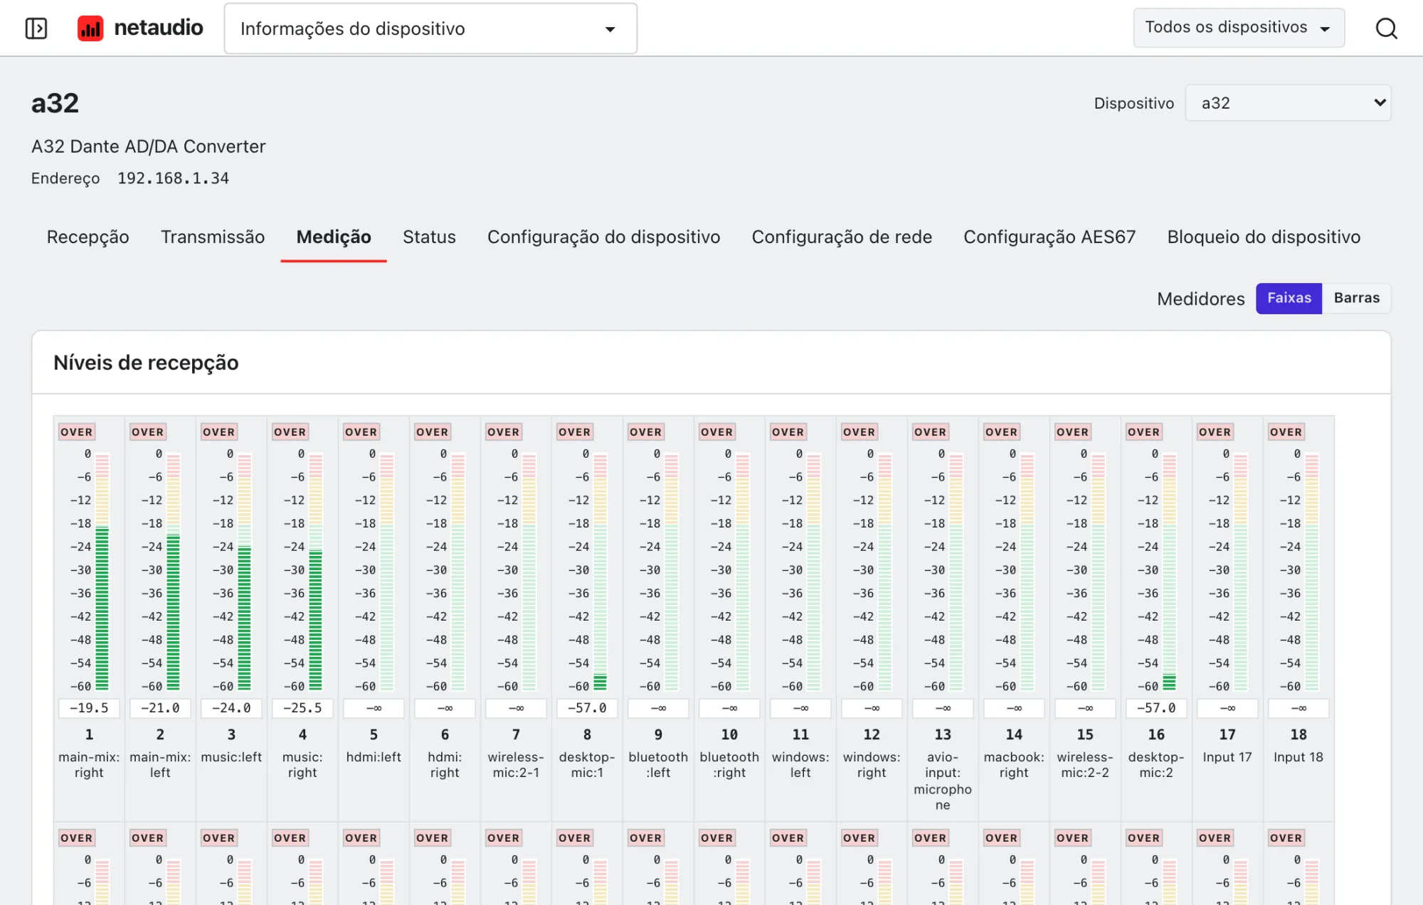The width and height of the screenshot is (1423, 905).
Task: Click OVER indicator of channel 18 Input 18
Action: 1286,432
